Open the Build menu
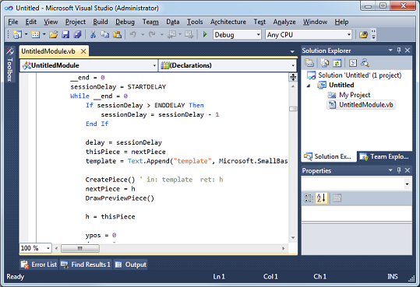This screenshot has height=287, width=420. point(101,22)
